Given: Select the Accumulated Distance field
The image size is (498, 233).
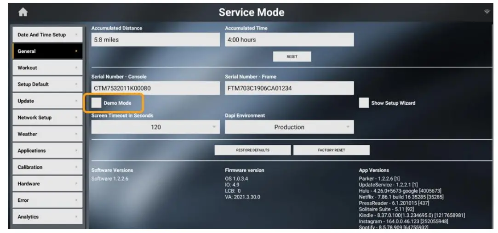Looking at the screenshot, I should (x=155, y=40).
